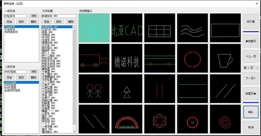
Task: Click 添加 button under 二级栏目
Action: point(9,78)
